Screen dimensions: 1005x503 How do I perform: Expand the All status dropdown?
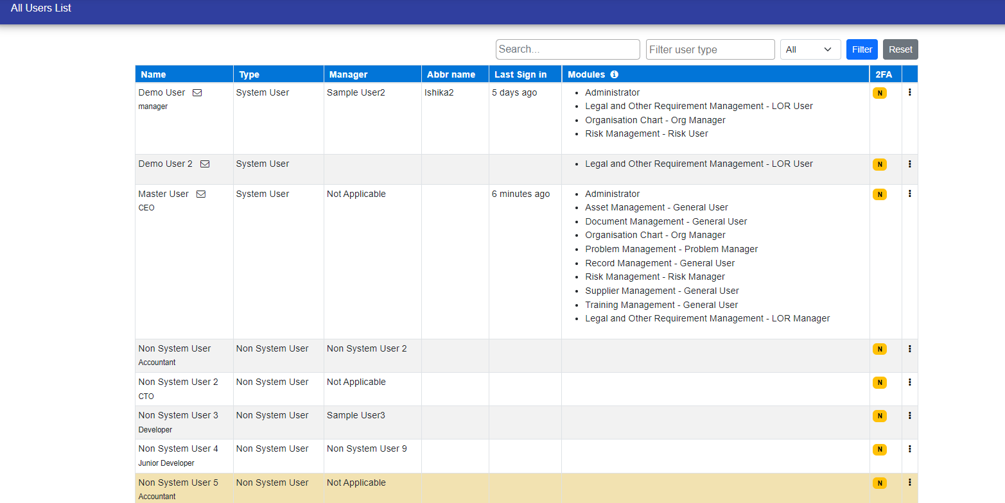pos(810,49)
